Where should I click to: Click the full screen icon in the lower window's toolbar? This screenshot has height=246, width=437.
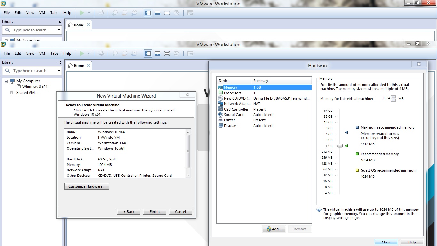pyautogui.click(x=167, y=53)
